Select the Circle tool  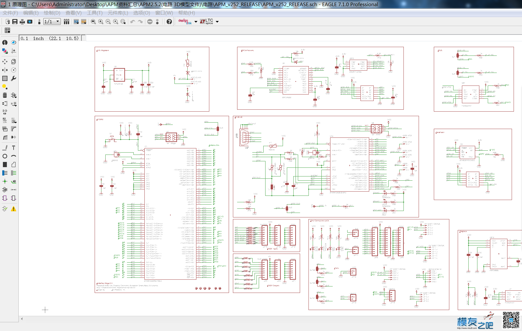(5, 156)
